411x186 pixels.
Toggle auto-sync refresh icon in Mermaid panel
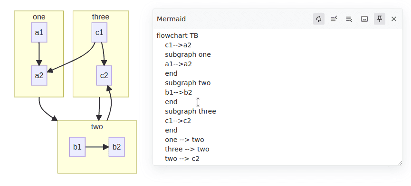coord(319,19)
